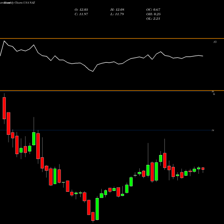Click the open price value O: 12.05
The image size is (224, 224).
click(x=81, y=10)
